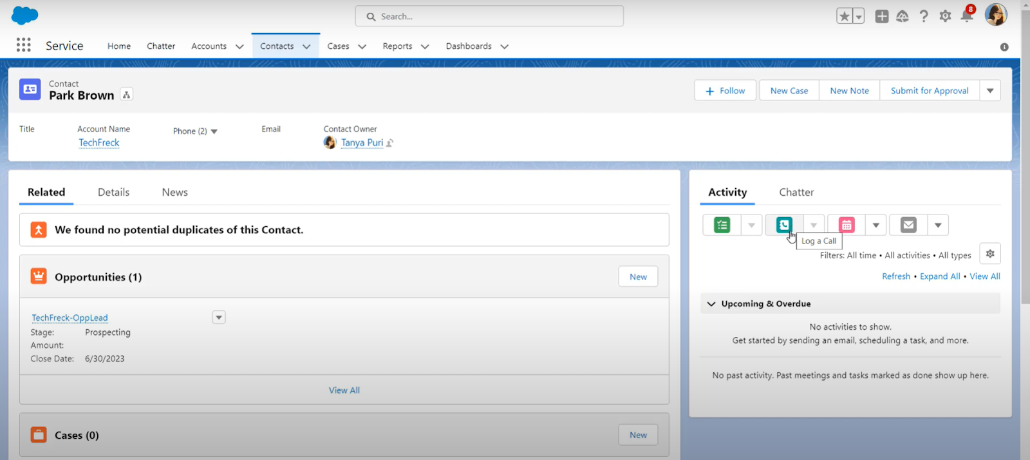Viewport: 1030px width, 460px height.
Task: Switch to the Details tab
Action: coord(113,192)
